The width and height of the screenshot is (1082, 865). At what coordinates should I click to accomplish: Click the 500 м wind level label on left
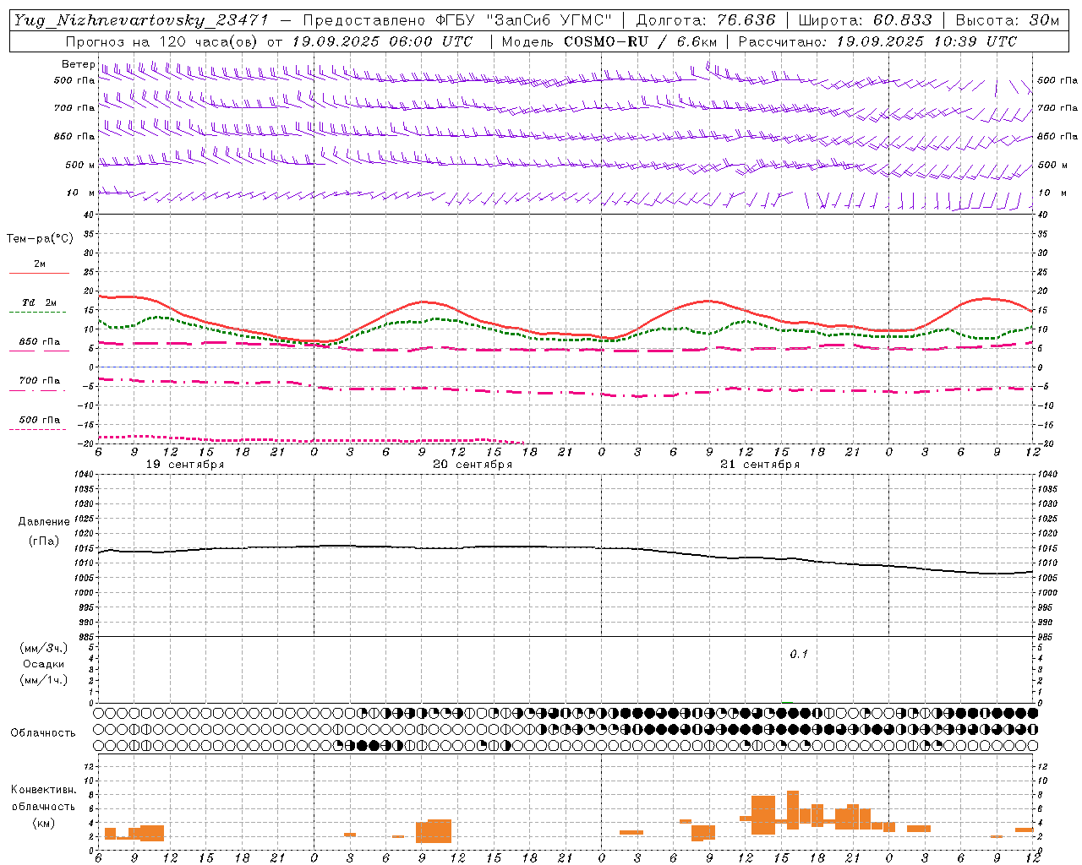[80, 165]
